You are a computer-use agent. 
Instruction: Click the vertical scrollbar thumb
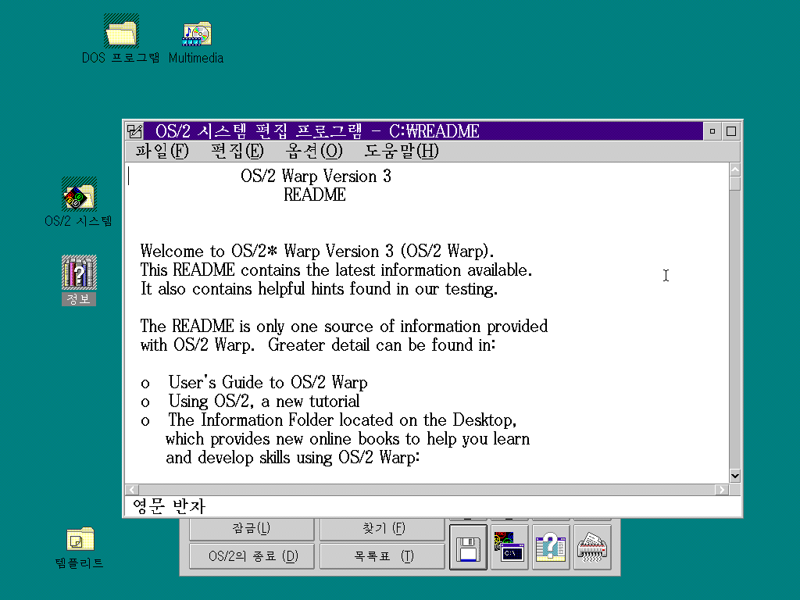(734, 183)
